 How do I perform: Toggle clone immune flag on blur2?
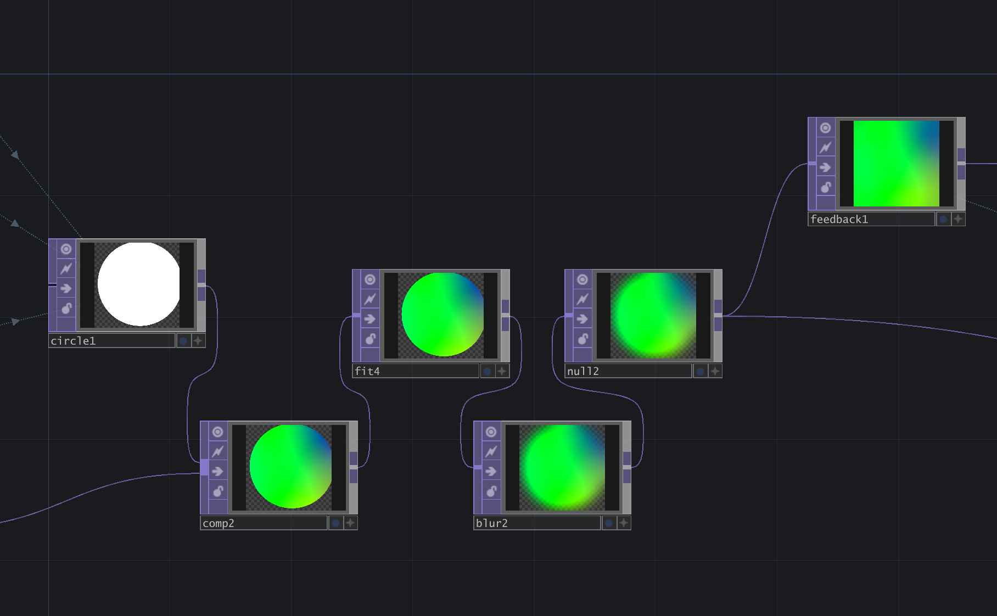pyautogui.click(x=491, y=452)
